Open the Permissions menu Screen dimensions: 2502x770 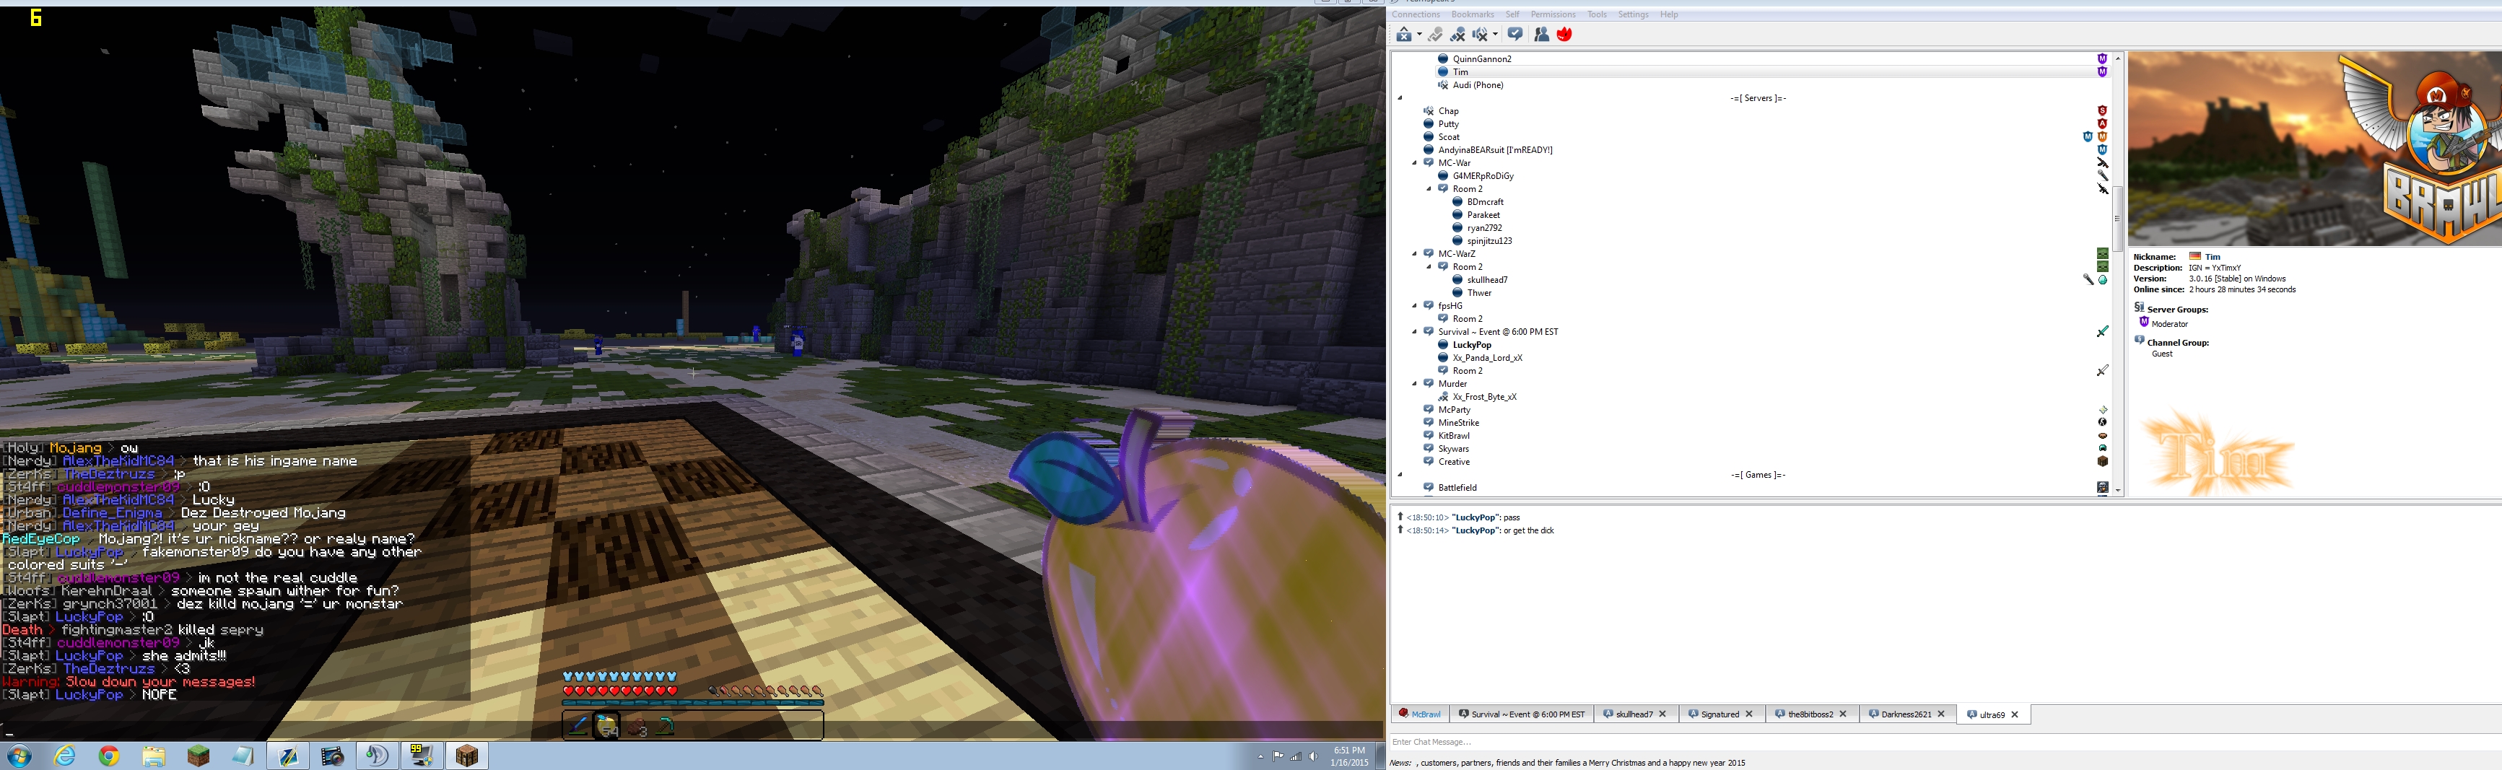pos(1553,14)
